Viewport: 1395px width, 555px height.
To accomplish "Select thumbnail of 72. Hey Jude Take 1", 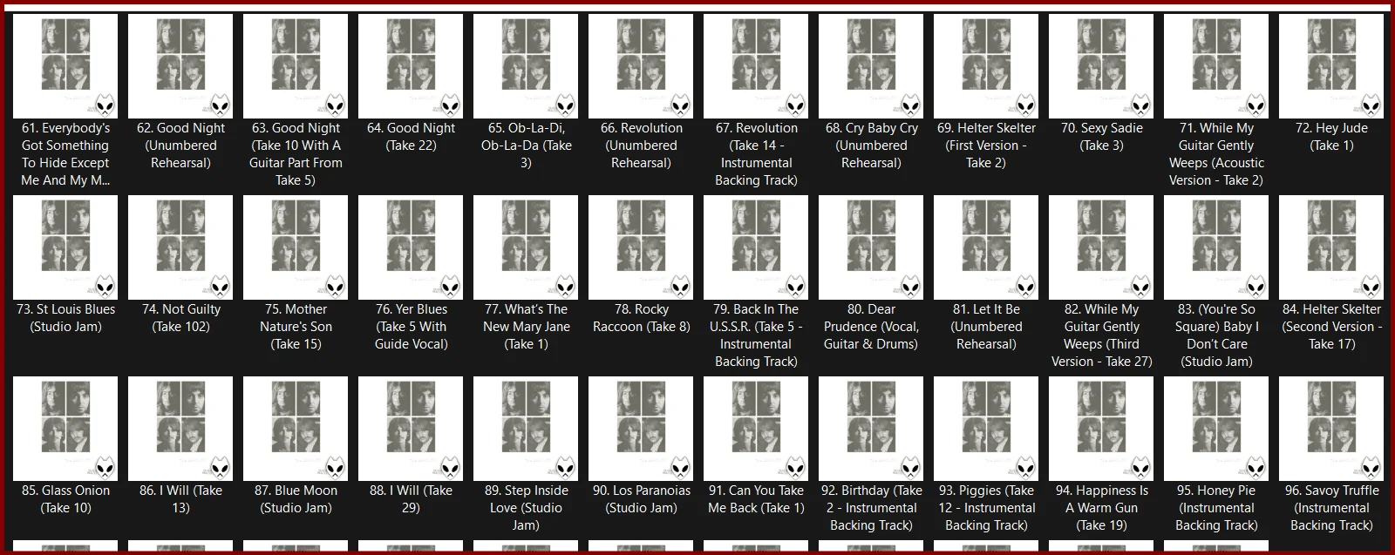I will 1331,66.
